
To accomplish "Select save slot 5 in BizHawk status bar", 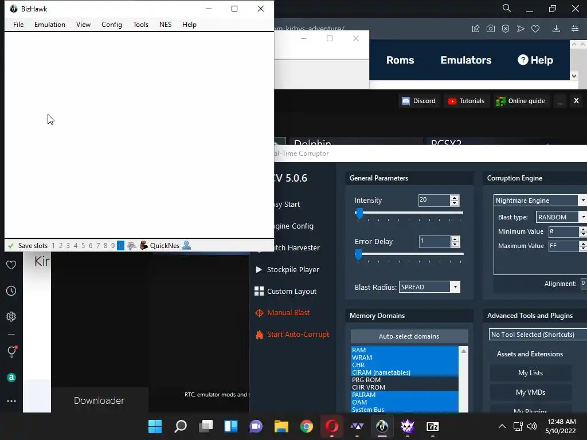I will [83, 246].
